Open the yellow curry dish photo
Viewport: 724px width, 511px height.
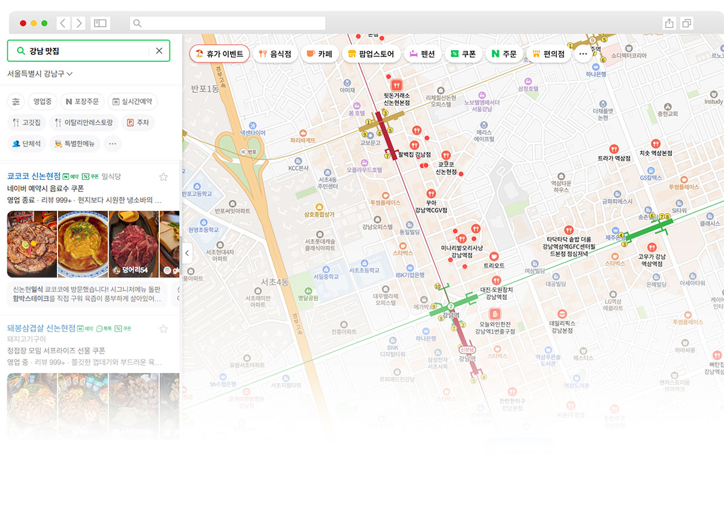click(83, 244)
